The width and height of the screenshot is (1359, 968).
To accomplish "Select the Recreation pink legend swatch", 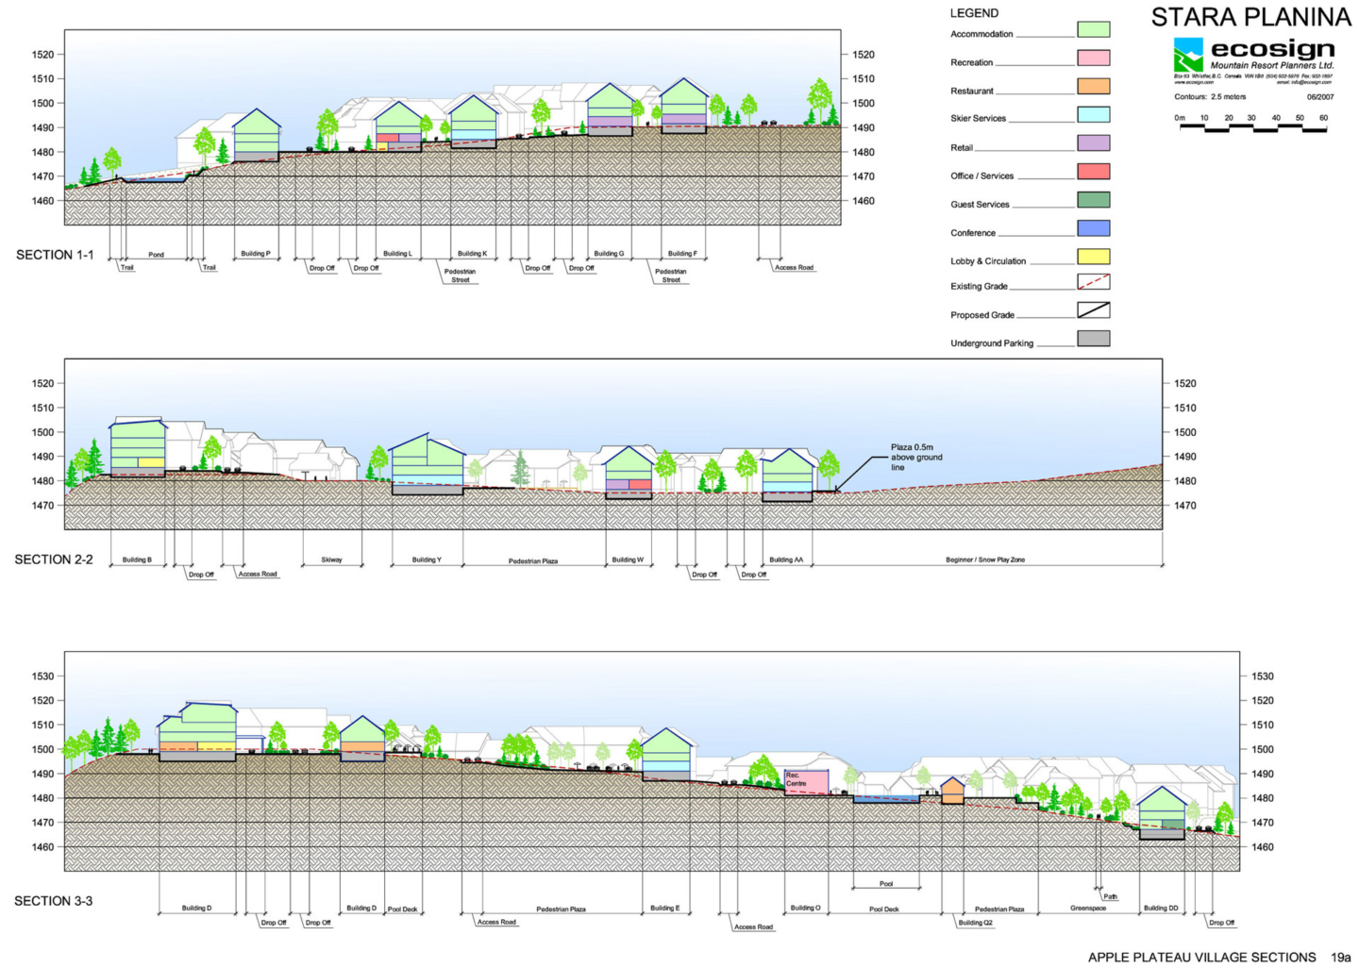I will click(1094, 58).
